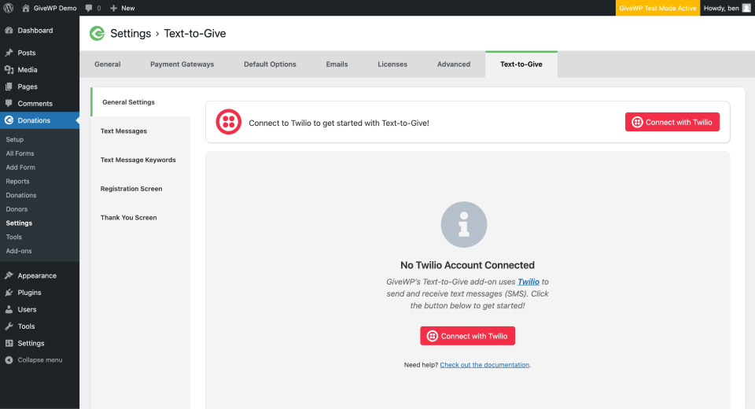Click Connect with Twilio in top banner
This screenshot has height=409, width=755.
pyautogui.click(x=672, y=122)
